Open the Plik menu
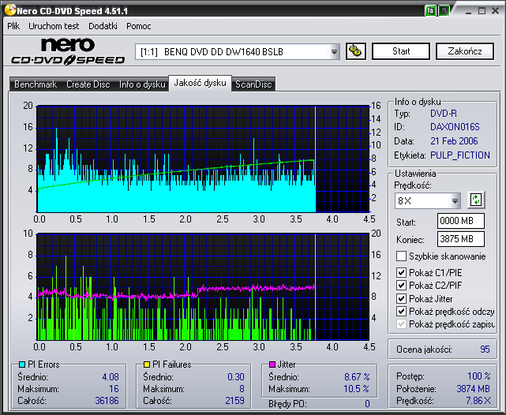 pos(13,26)
